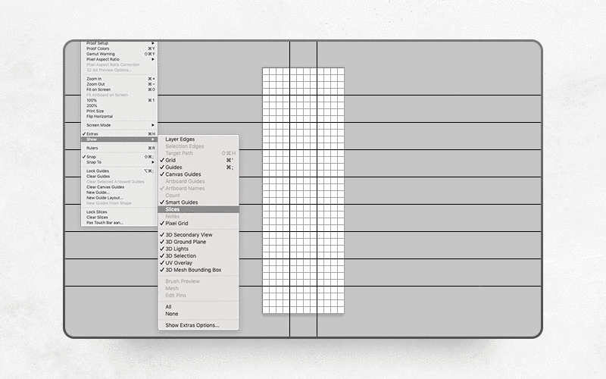Choose Layer Edges from the Show submenu
The image size is (606, 379).
coord(180,139)
